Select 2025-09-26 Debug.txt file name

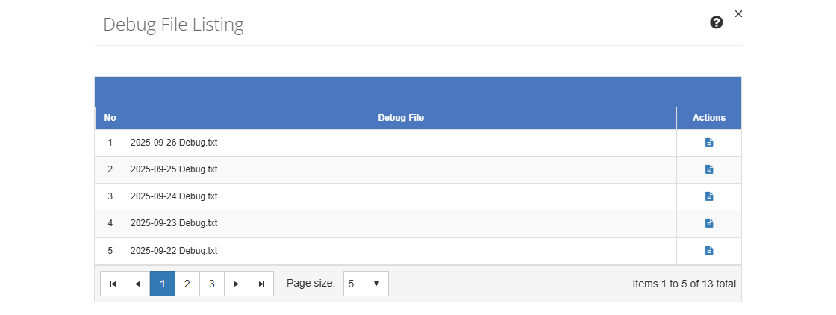174,143
